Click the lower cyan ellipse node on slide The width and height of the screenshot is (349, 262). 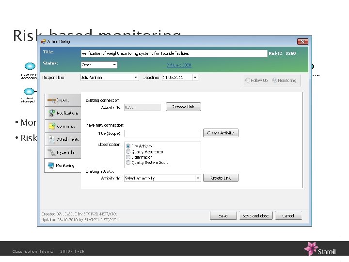point(29,91)
